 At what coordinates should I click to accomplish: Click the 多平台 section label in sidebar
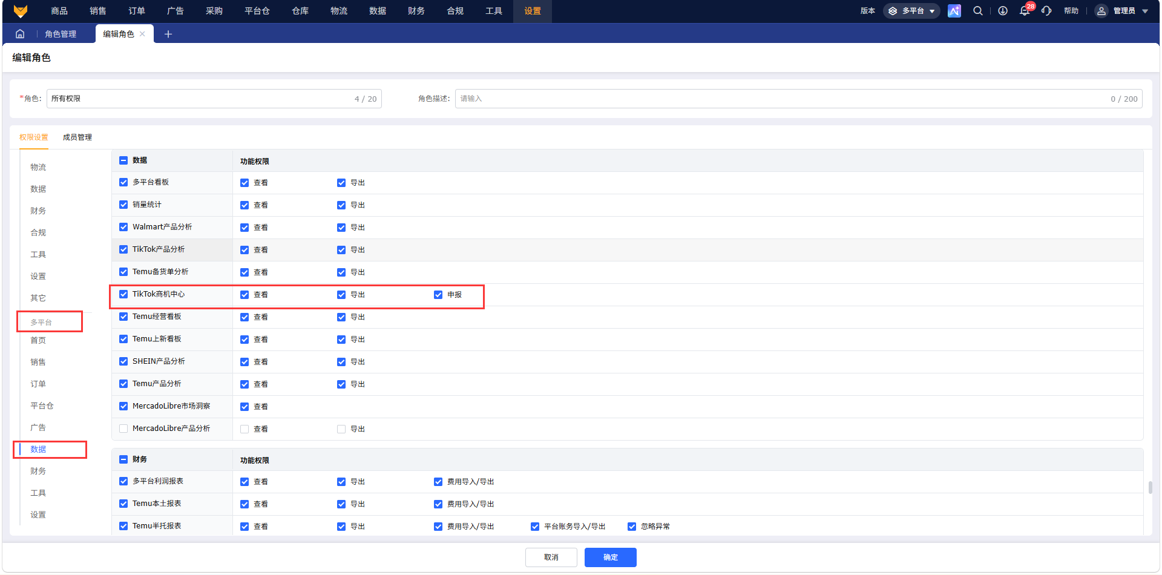click(41, 322)
